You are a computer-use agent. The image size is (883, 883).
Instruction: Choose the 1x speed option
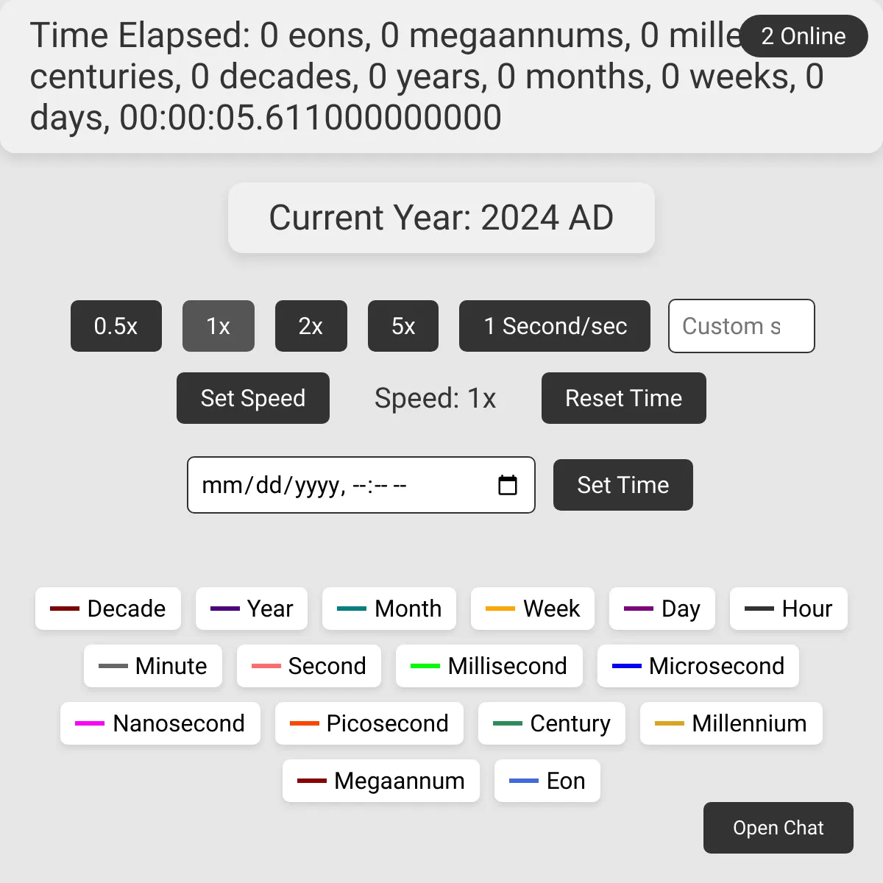219,326
